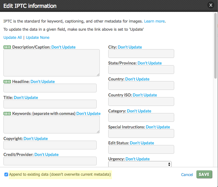Focus the Copyright input field

point(50,145)
